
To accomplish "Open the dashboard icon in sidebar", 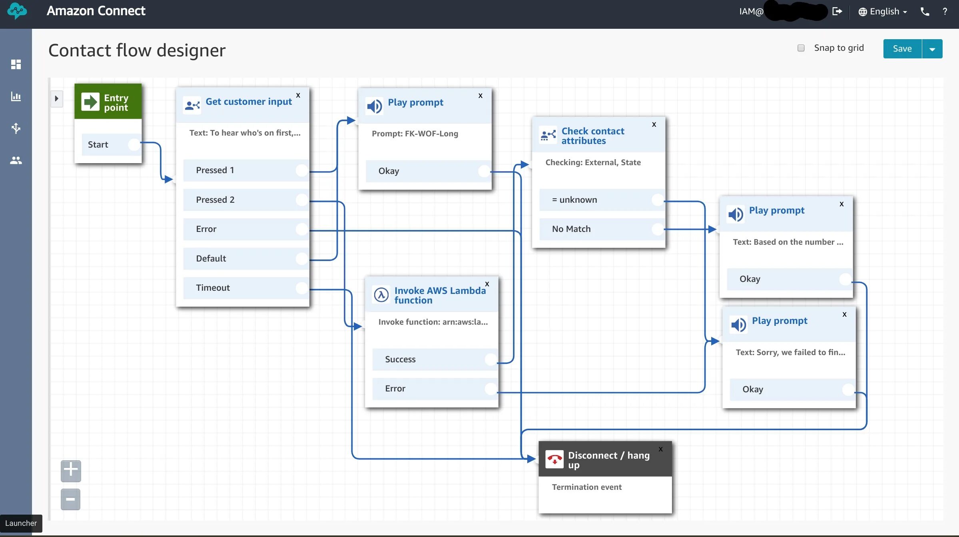I will pyautogui.click(x=16, y=64).
